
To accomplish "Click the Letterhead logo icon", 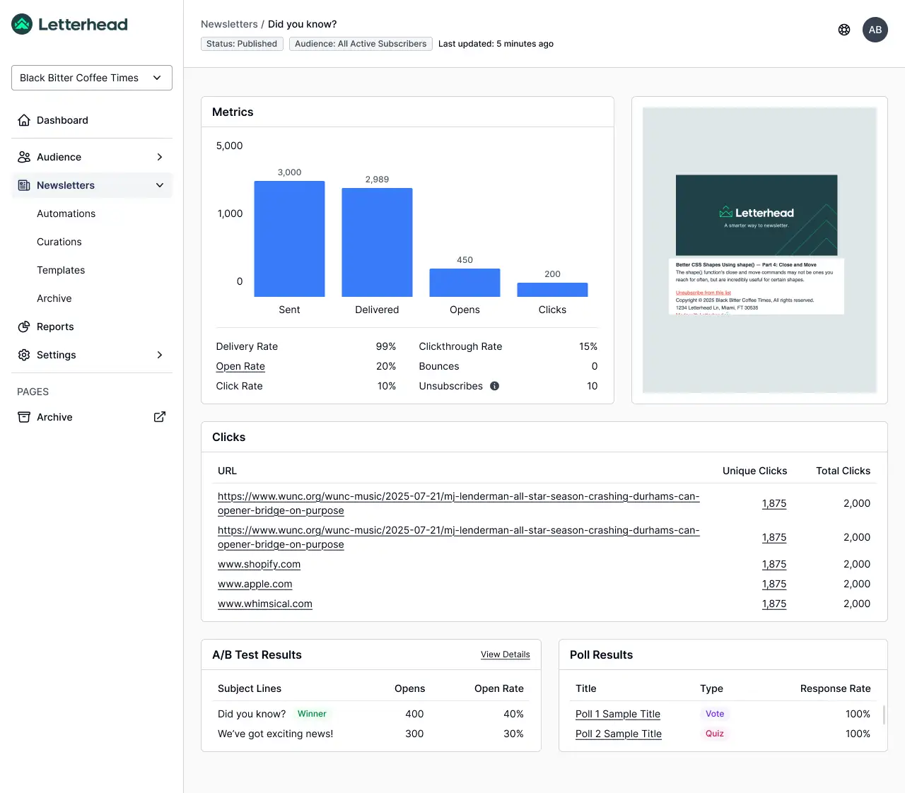I will pos(22,24).
